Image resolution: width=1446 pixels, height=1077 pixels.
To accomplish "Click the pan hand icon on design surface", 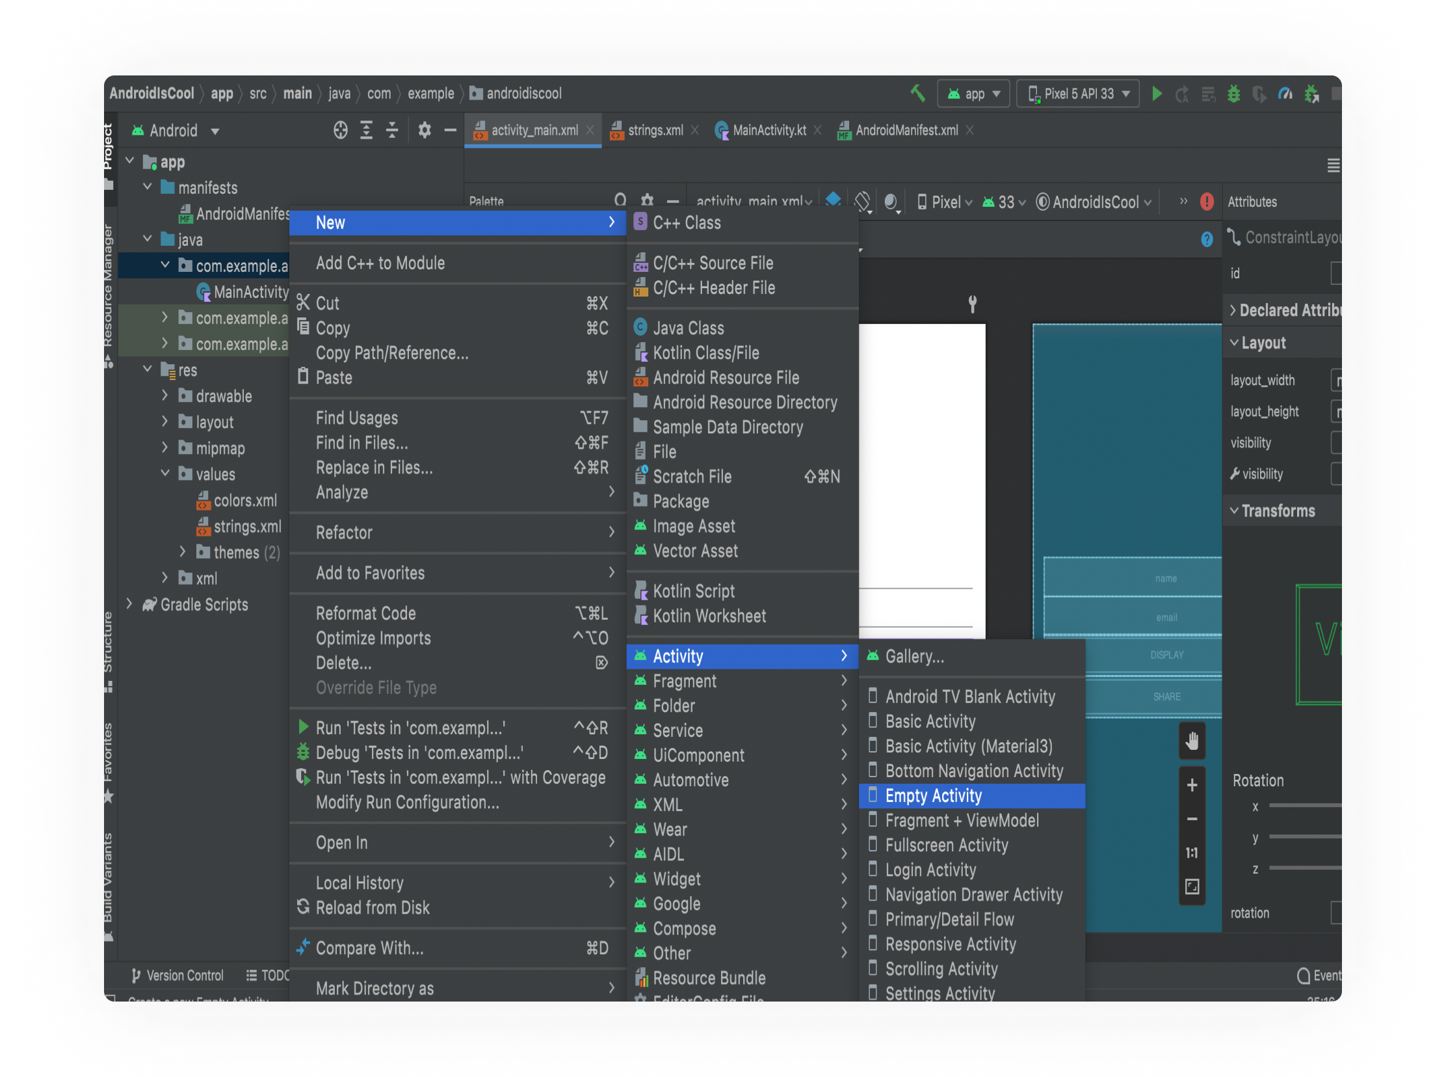I will click(x=1192, y=741).
